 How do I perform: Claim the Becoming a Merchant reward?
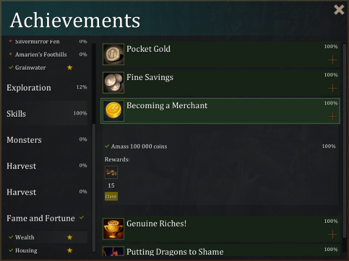coord(111,197)
